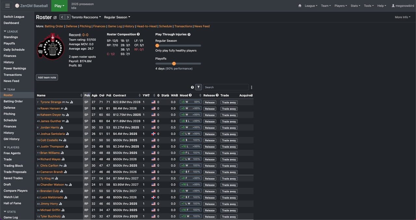Click the edit icon beside the Roster title
Screen dimensions: 416x220
coord(56,17)
